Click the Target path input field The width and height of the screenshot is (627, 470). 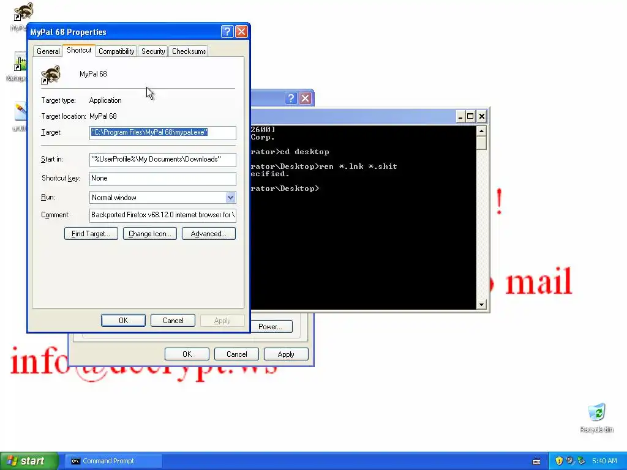(163, 133)
